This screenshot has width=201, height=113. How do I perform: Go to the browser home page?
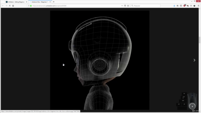click(x=13, y=6)
